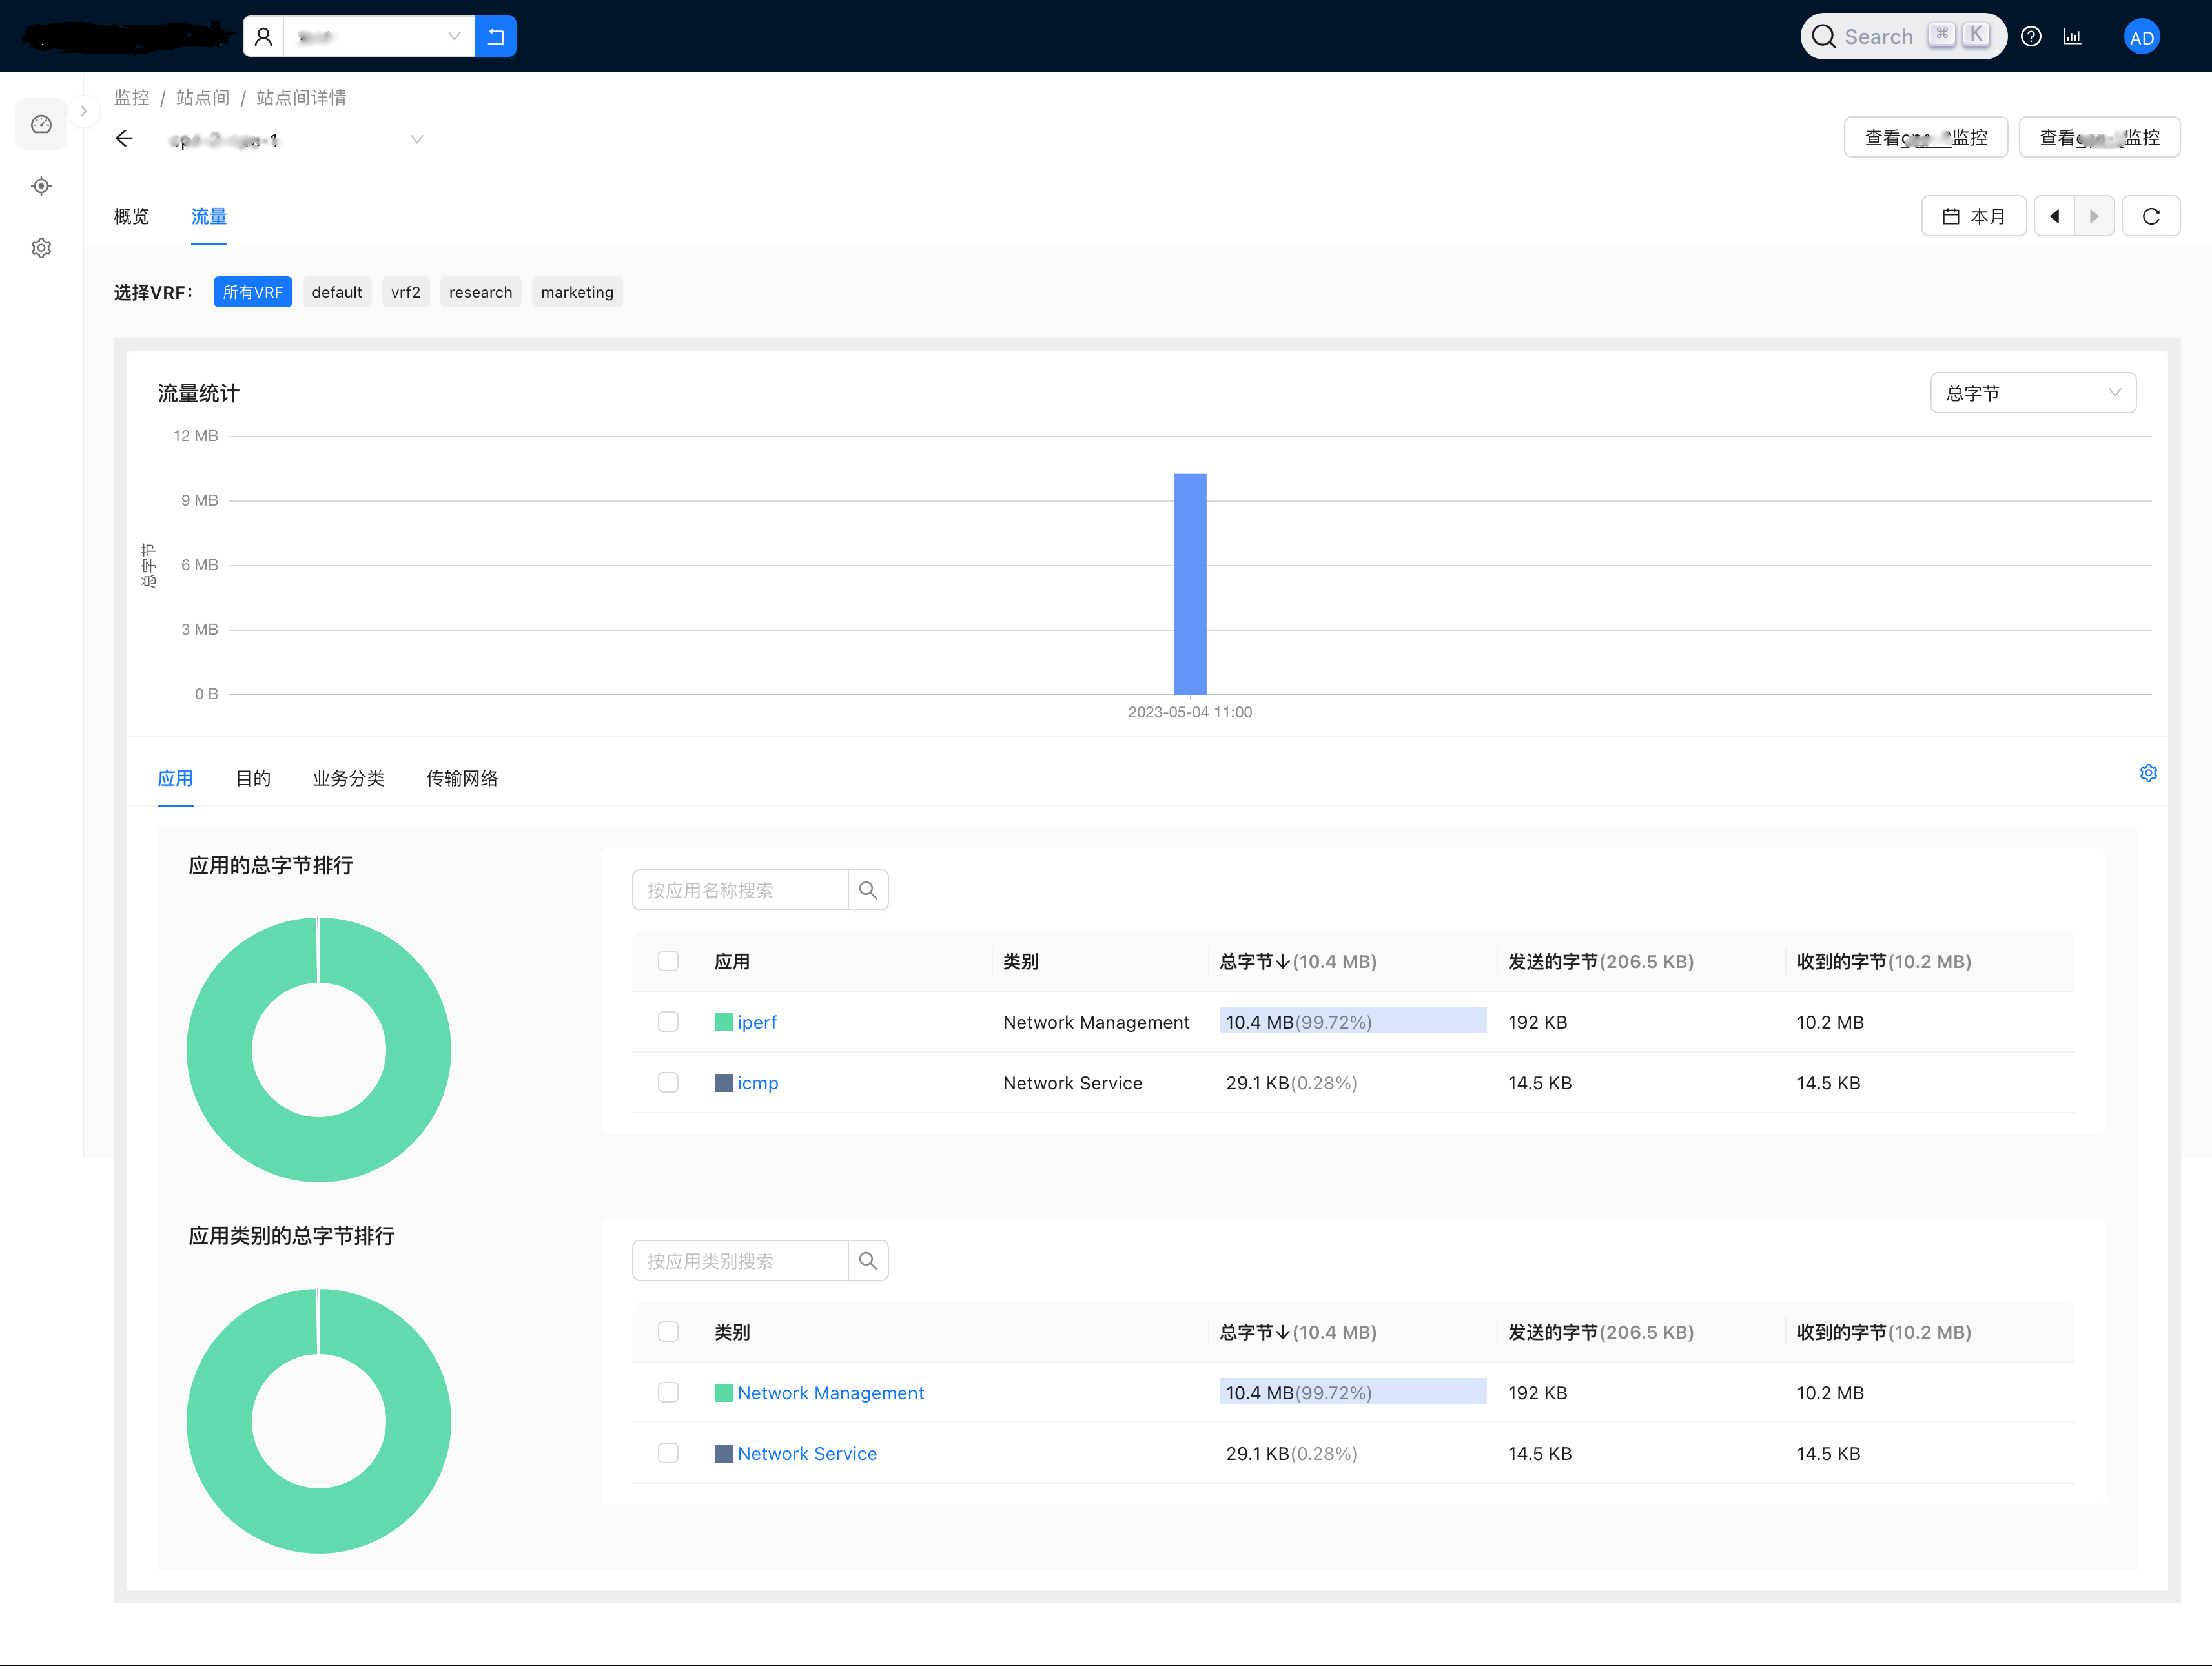
Task: Select the 所有VRF filter
Action: [253, 292]
